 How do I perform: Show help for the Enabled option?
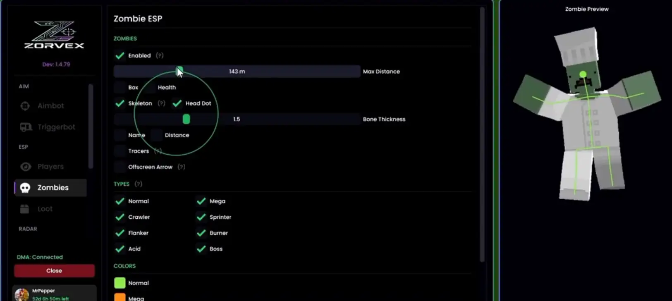tap(160, 55)
